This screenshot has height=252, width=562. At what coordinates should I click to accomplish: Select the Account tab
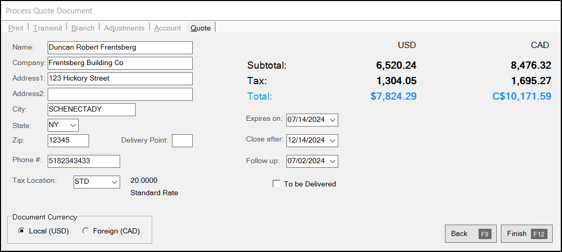pos(167,28)
